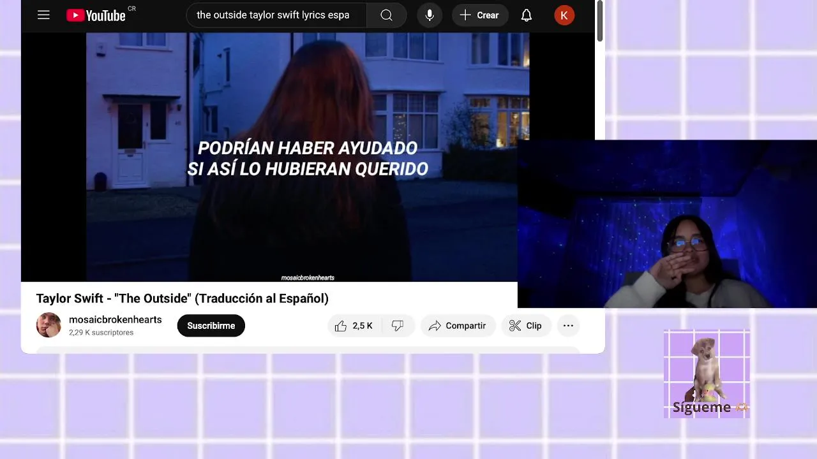The image size is (817, 459).
Task: Click the webcam overlay feed
Action: [667, 224]
